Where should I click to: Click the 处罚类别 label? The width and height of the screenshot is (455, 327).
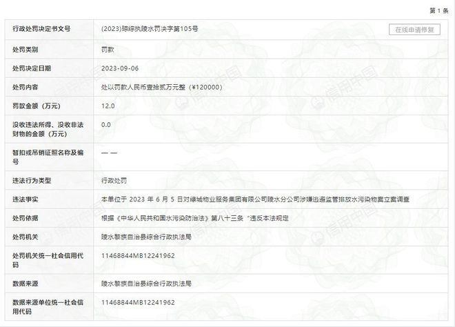(26, 50)
